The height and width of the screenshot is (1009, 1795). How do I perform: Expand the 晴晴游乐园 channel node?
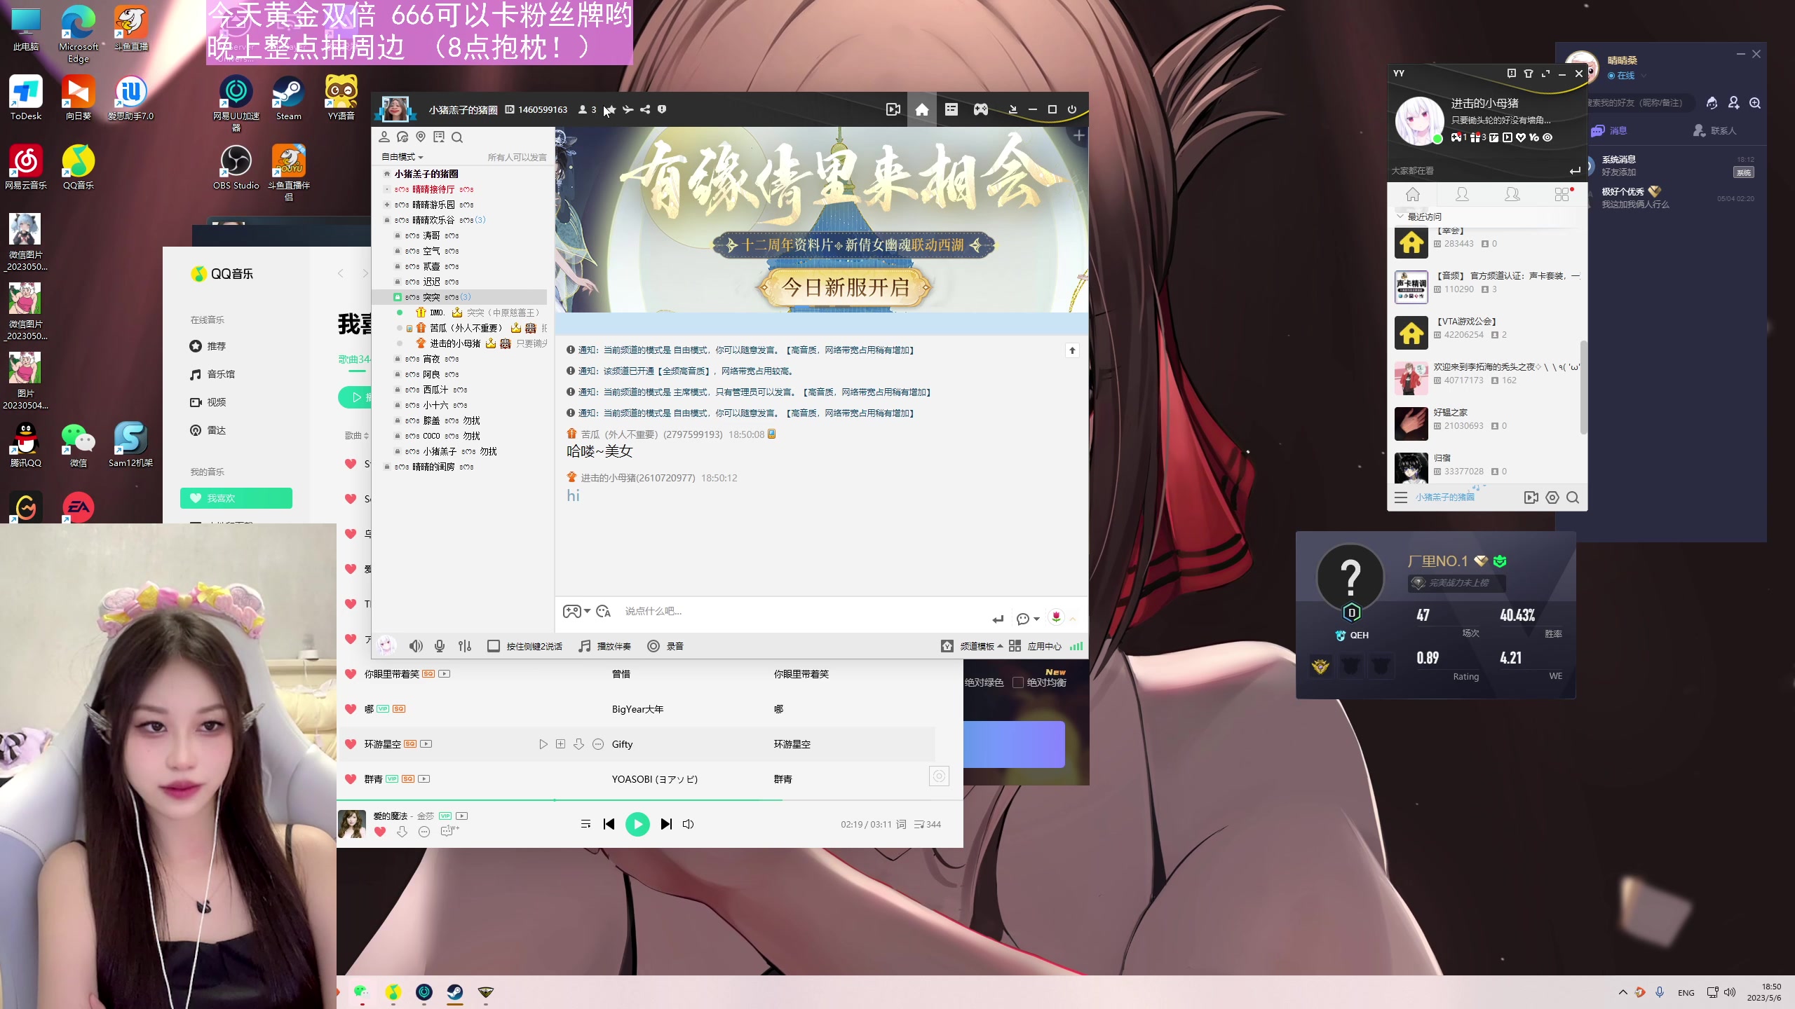click(387, 205)
